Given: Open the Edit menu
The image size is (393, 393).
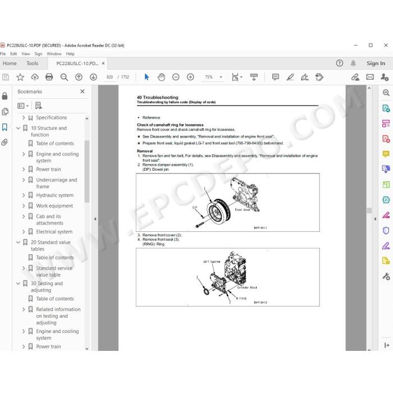Looking at the screenshot, I should (x=13, y=54).
